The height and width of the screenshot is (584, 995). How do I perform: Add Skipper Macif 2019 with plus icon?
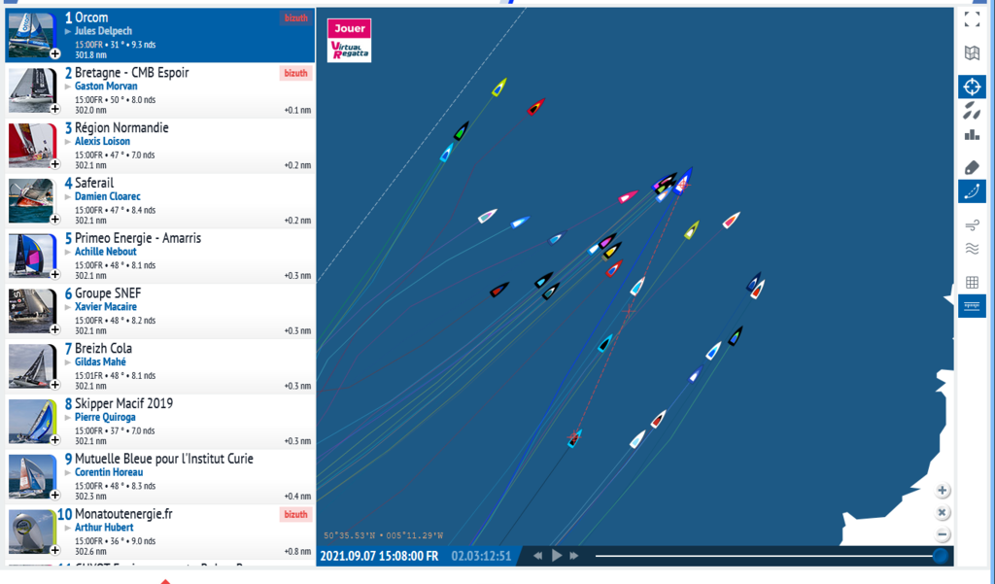(x=55, y=440)
